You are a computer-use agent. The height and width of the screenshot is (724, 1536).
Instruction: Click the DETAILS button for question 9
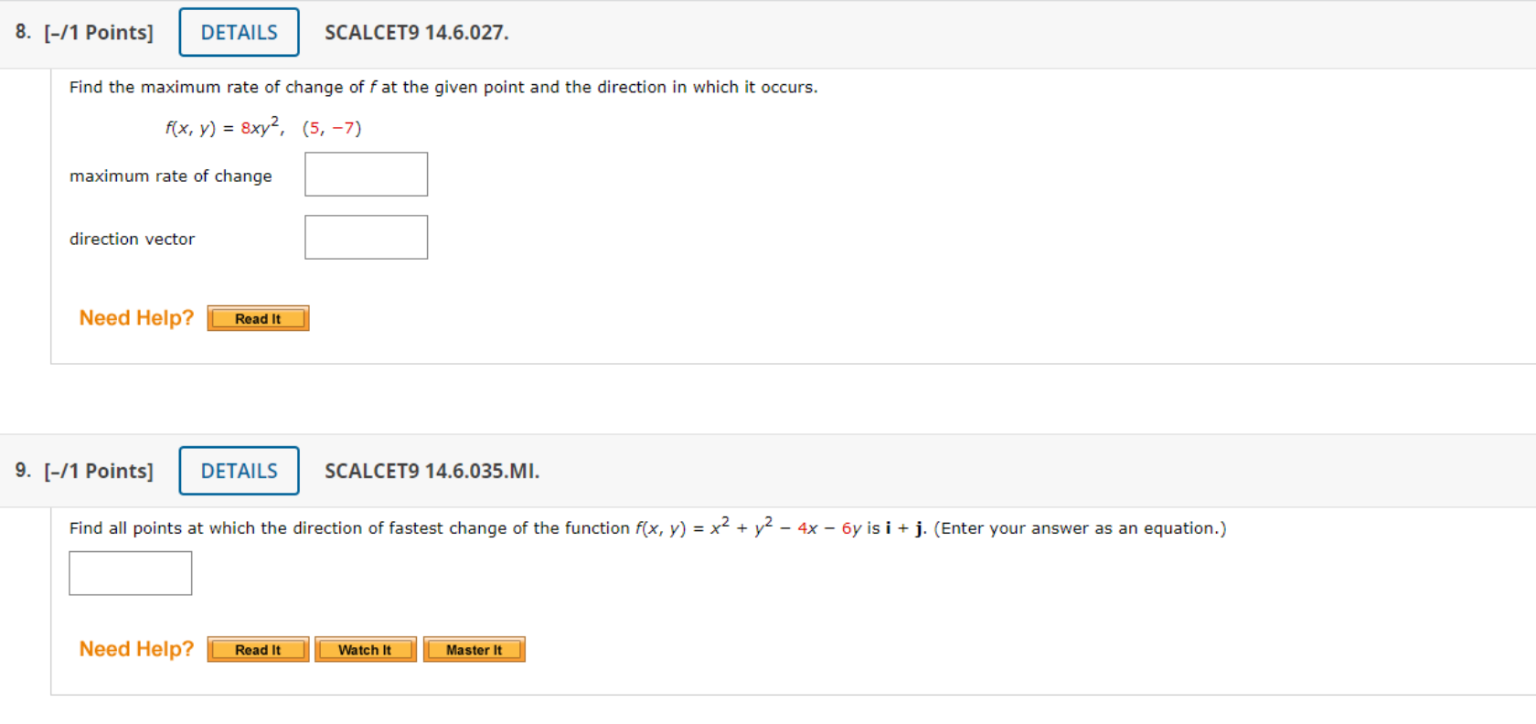coord(238,470)
